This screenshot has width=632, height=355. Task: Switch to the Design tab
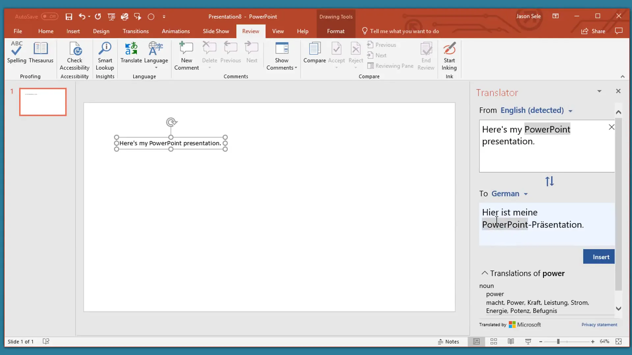pyautogui.click(x=101, y=31)
